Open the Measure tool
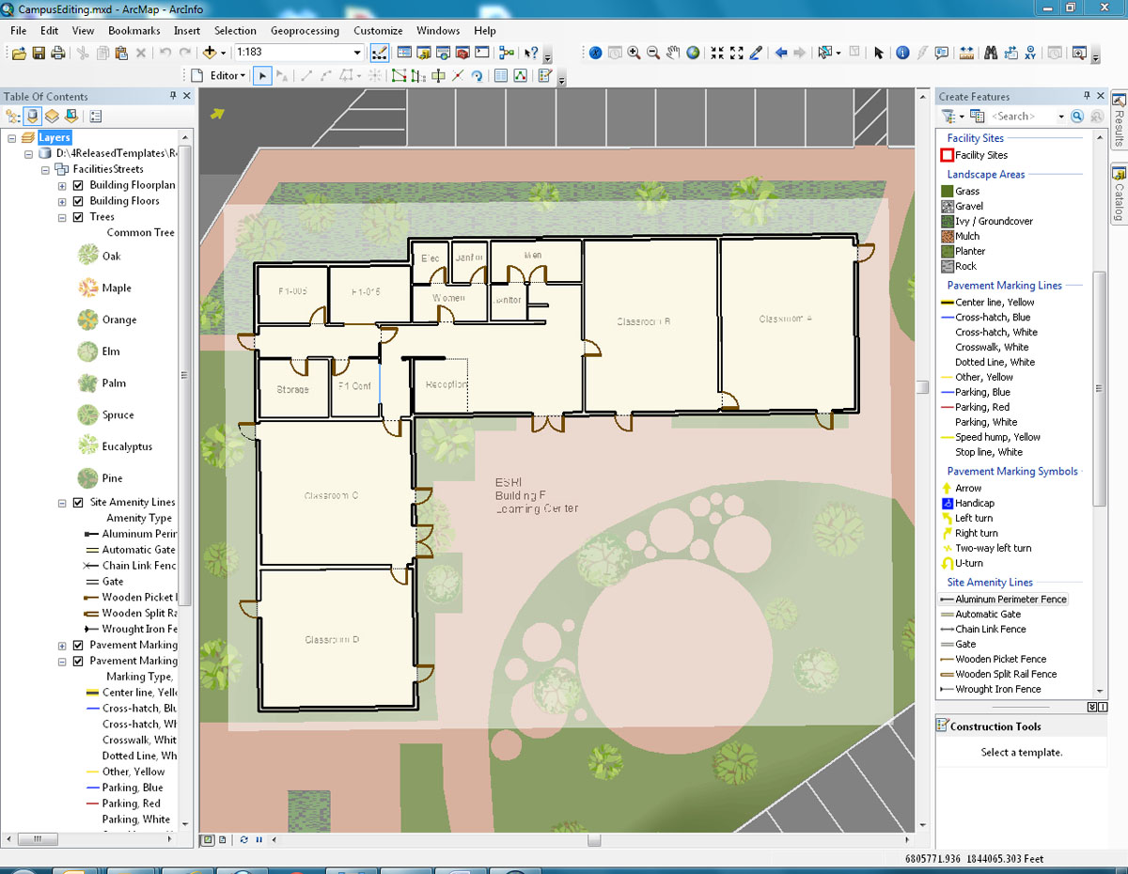Image resolution: width=1128 pixels, height=874 pixels. 965,53
